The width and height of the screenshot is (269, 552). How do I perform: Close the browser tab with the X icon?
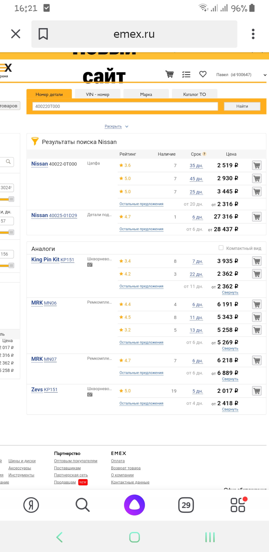pyautogui.click(x=16, y=34)
